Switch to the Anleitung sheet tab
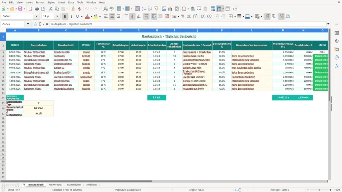 point(92,185)
